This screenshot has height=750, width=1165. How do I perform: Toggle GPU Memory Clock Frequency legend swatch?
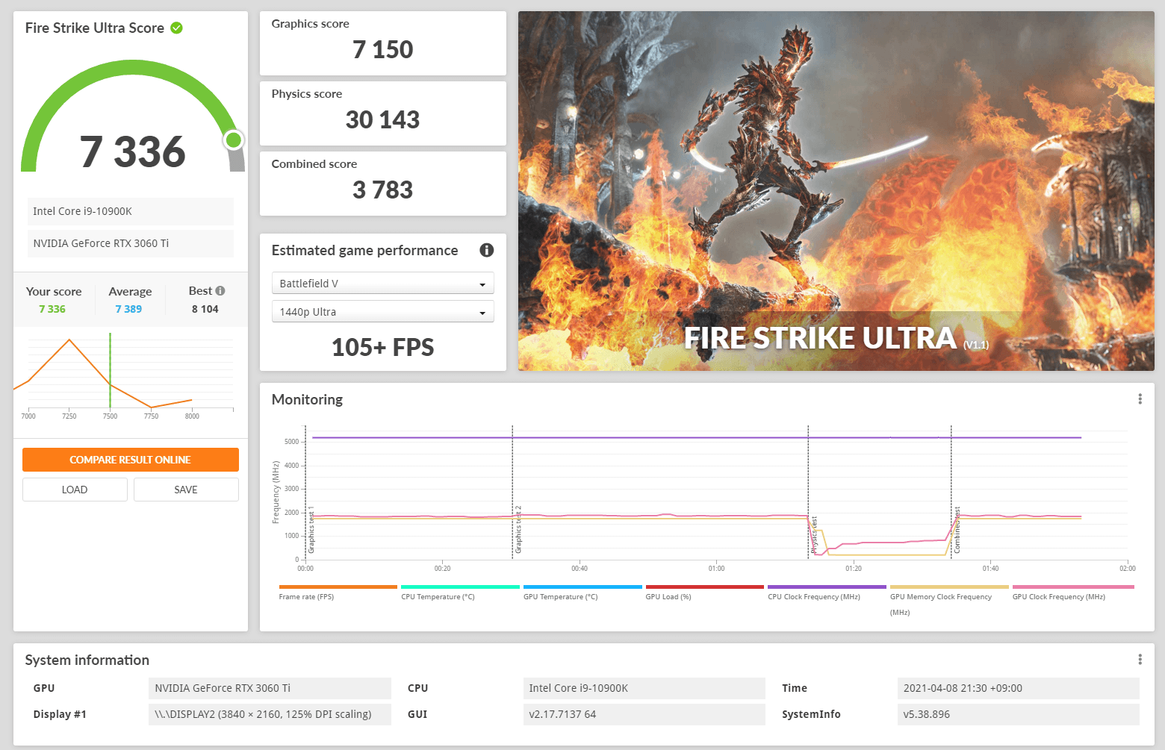click(949, 587)
